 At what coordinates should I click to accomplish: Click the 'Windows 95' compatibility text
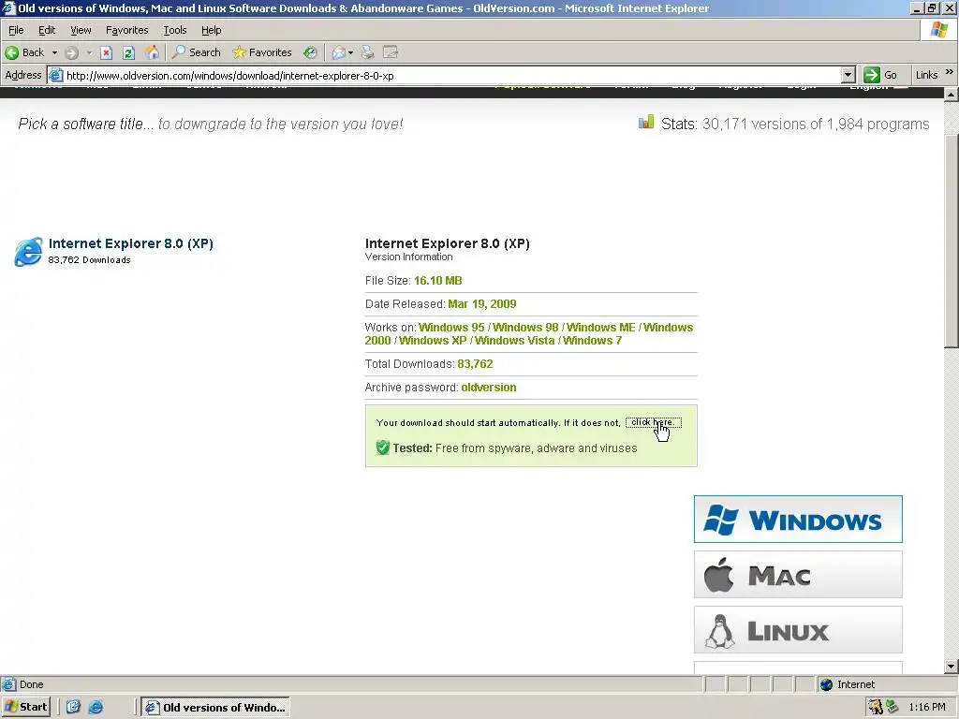(x=451, y=327)
